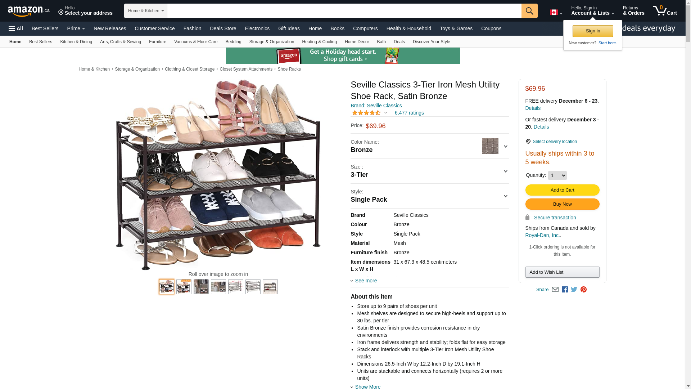Share product on Pinterest icon
The height and width of the screenshot is (389, 691).
click(x=583, y=290)
